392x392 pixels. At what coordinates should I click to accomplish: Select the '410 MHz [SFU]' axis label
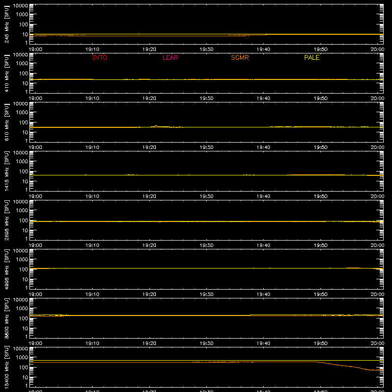(6, 73)
